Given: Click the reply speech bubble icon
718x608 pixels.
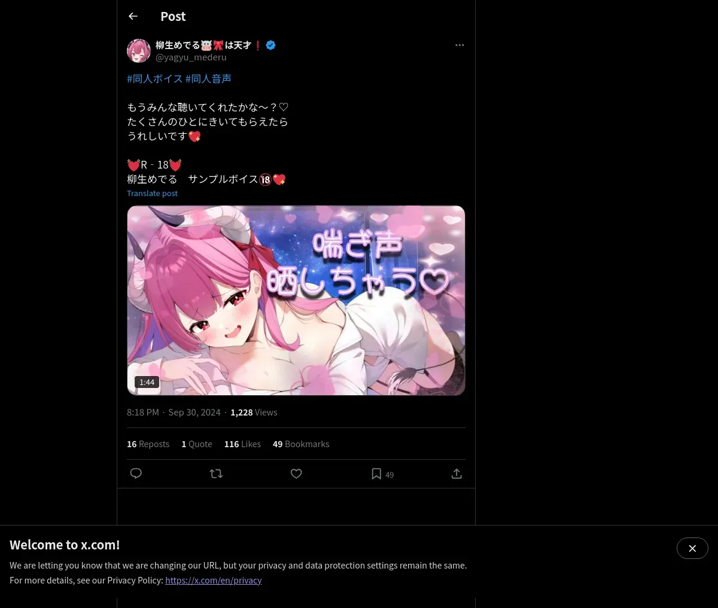Looking at the screenshot, I should (136, 473).
